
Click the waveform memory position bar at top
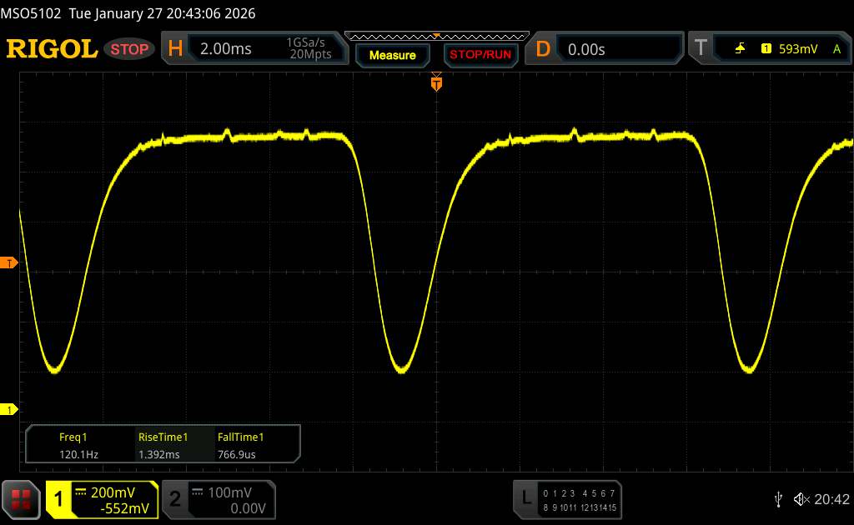[x=436, y=36]
